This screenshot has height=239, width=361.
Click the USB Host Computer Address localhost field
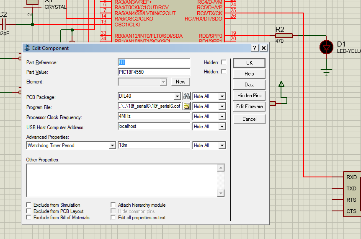tap(154, 126)
